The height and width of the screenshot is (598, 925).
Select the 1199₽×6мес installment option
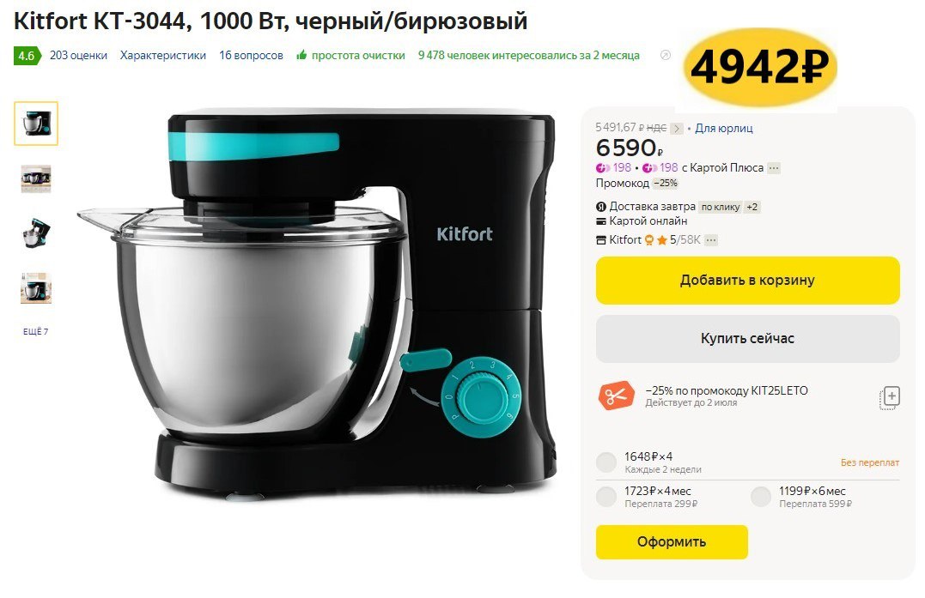(761, 496)
